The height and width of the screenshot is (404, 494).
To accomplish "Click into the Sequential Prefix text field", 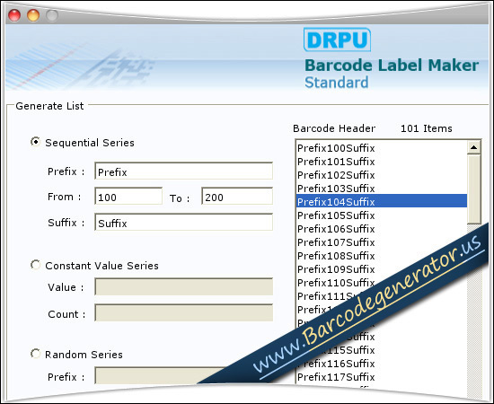I will click(x=183, y=171).
